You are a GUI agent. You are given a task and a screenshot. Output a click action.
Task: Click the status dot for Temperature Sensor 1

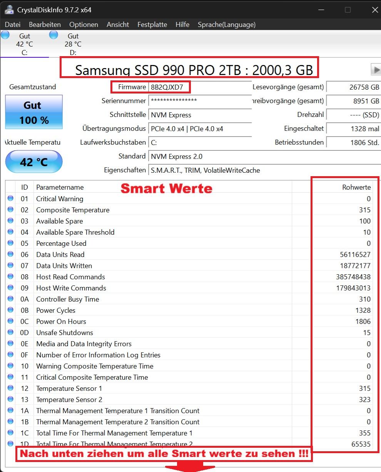click(x=10, y=388)
